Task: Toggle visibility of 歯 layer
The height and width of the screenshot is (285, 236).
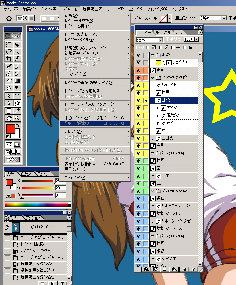Action: 139,169
